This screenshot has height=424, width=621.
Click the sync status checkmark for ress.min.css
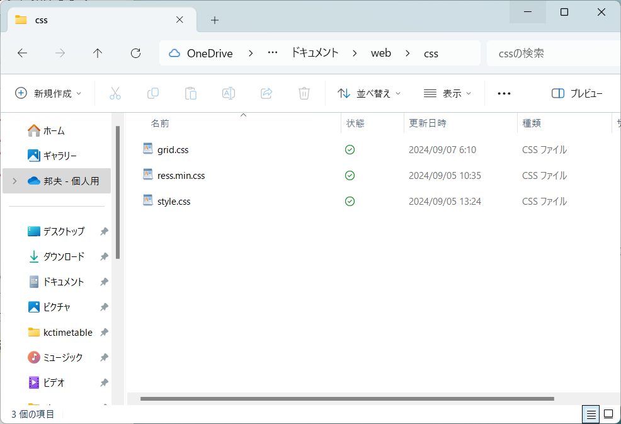350,175
